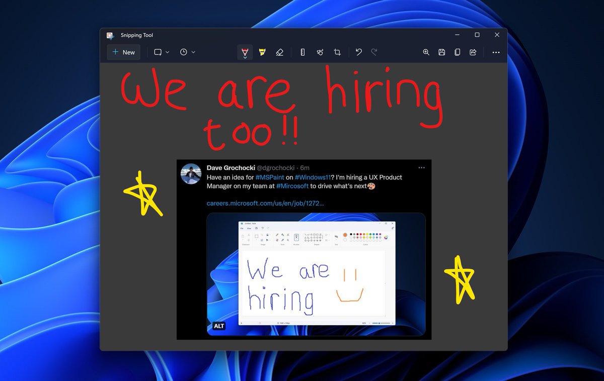Select the red Ballpoint pen tool
This screenshot has width=604, height=381.
(245, 53)
